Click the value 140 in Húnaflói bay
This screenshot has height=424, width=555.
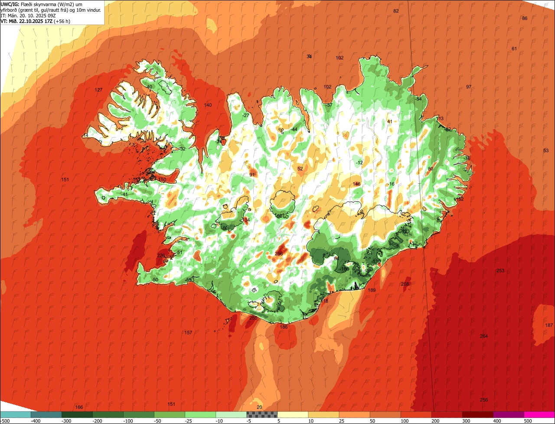pos(208,105)
